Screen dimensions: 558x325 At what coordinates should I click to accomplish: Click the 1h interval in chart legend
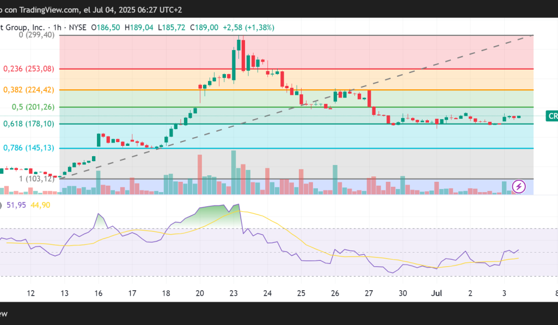[57, 27]
